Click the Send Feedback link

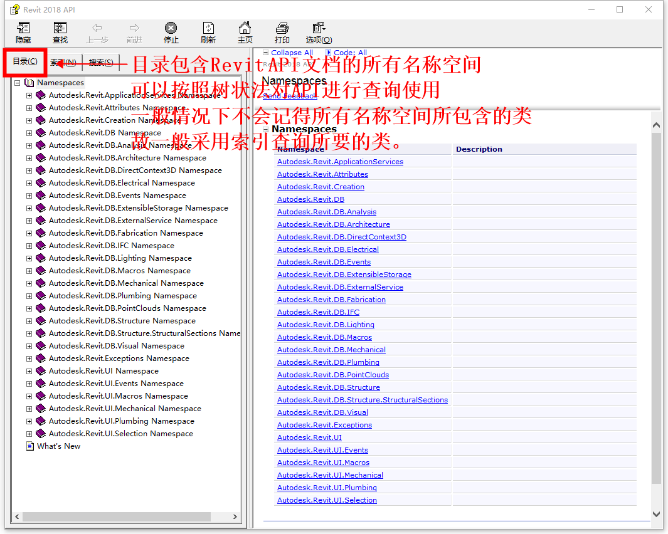pyautogui.click(x=290, y=96)
